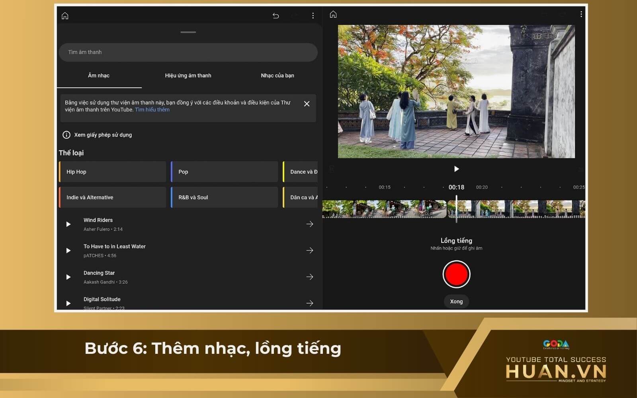Select the Hip Hop genre category

[112, 172]
